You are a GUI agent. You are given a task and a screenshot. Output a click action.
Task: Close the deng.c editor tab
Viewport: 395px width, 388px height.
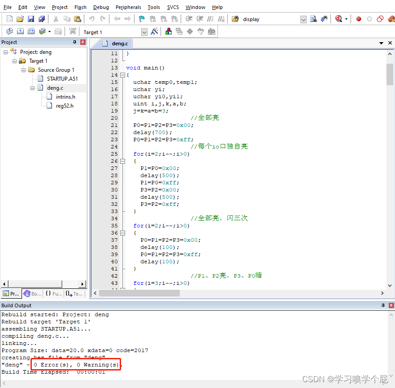tap(390, 43)
